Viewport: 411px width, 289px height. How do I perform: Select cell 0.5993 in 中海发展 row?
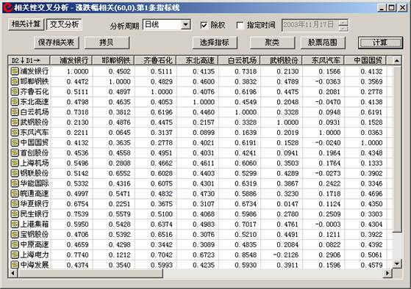click(x=155, y=265)
